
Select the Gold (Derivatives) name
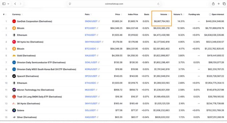point(26,56)
